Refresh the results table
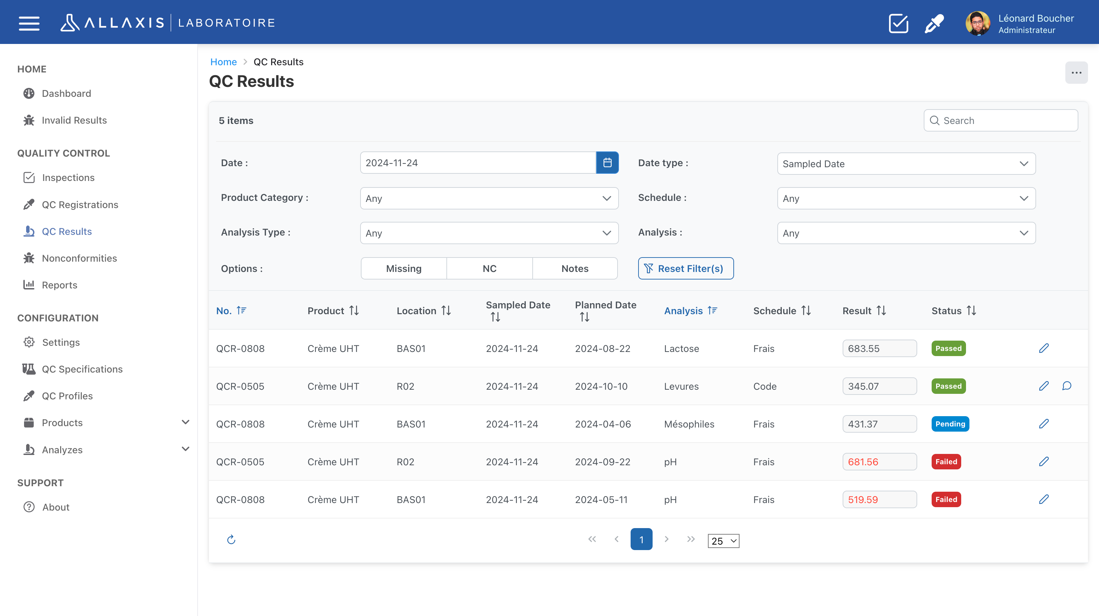Screen dimensions: 1099x616 [x=231, y=540]
